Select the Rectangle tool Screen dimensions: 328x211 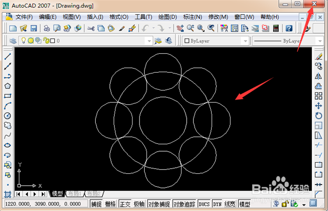[8, 96]
